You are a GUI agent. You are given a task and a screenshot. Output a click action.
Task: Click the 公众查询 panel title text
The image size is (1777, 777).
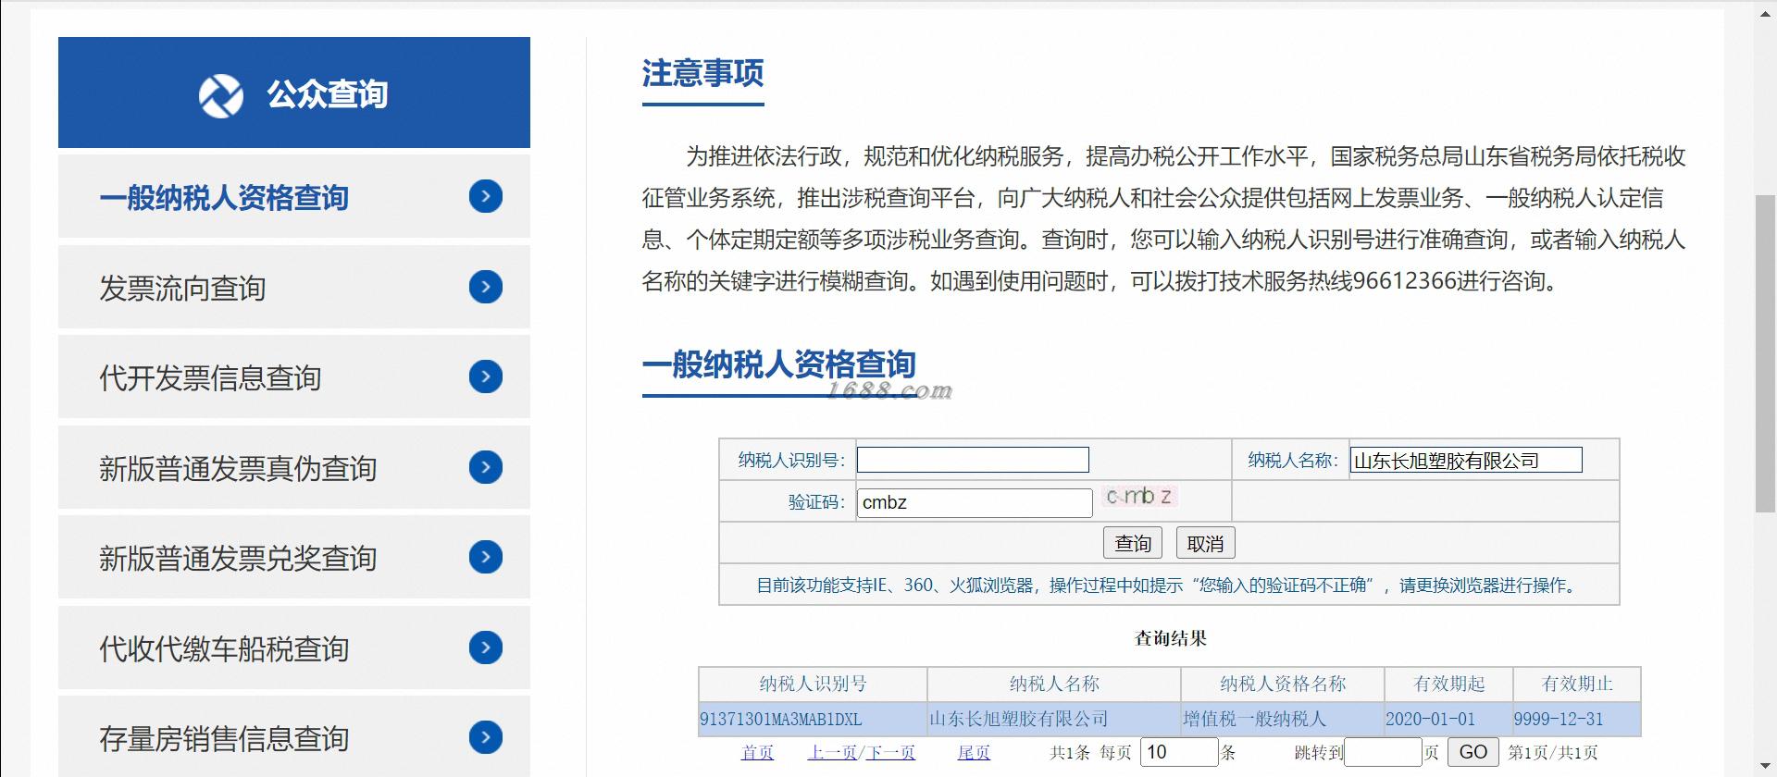pyautogui.click(x=328, y=94)
